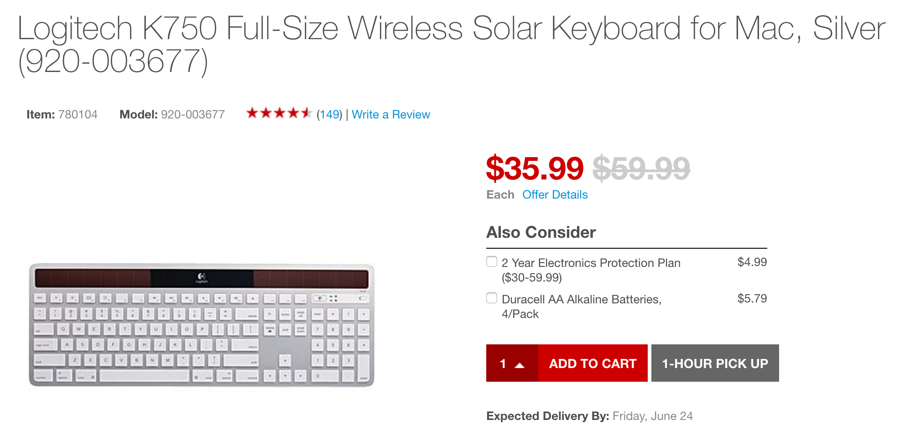Click the Also Consider heading
Viewport: 905px width, 430px height.
(541, 232)
